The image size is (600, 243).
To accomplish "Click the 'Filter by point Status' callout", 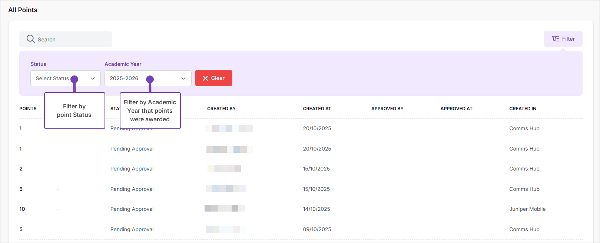I will pos(74,111).
